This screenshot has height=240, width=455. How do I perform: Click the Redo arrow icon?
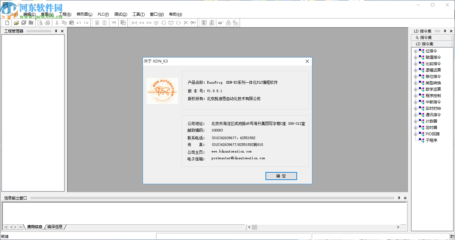click(x=86, y=23)
